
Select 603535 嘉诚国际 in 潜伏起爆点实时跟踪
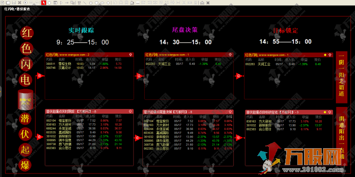84,132
